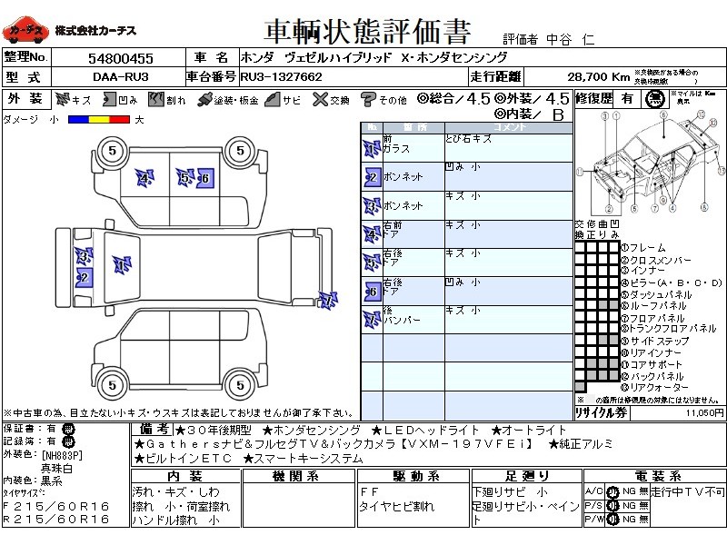Click the model code DAA-RU3
Image resolution: width=727 pixels, height=545 pixels.
tap(121, 77)
